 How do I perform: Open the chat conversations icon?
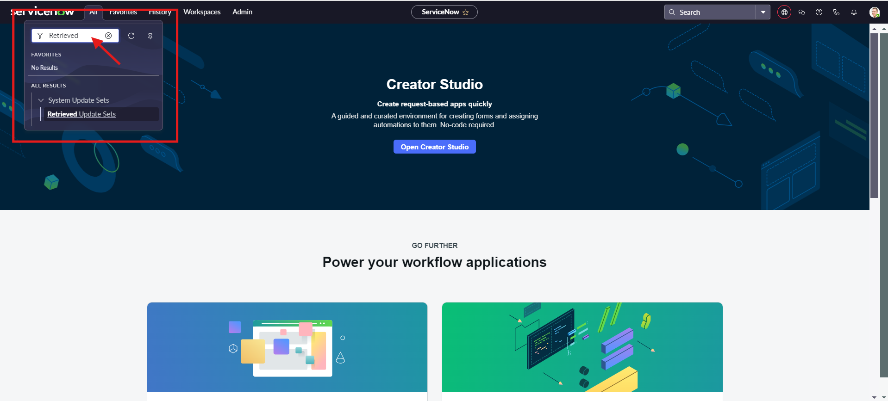pyautogui.click(x=801, y=12)
